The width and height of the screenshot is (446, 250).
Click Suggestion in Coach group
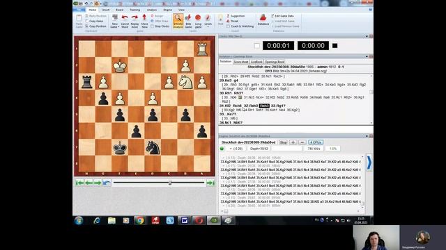(236, 16)
